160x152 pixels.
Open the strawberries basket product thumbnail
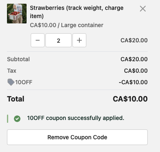17,14
